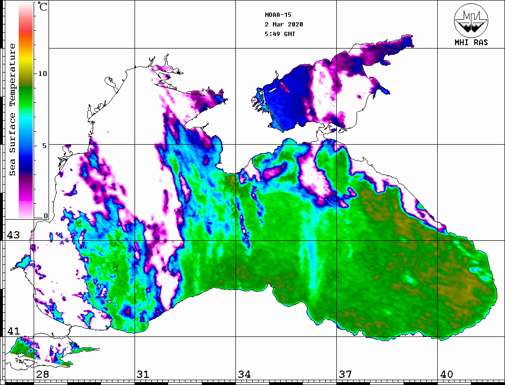Click the latitude label '41'
Viewport: 505px width, 385px height.
[13, 331]
